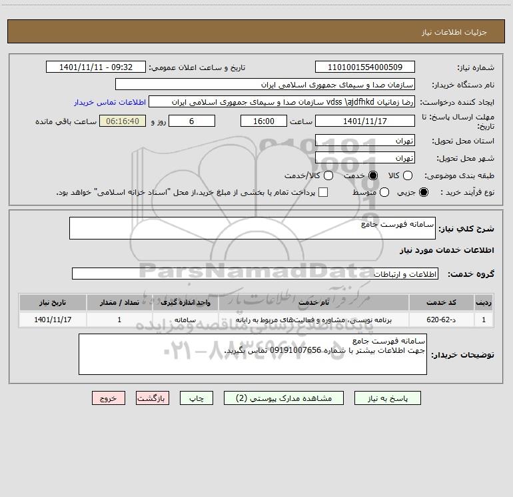Select the خدمت radio button
513x497 pixels.
(372, 175)
